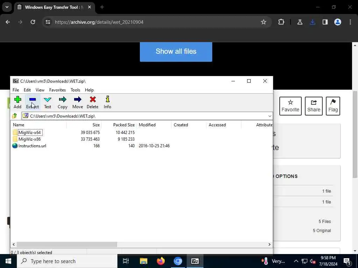Open the notification center icon
This screenshot has height=268, width=358.
(x=347, y=261)
